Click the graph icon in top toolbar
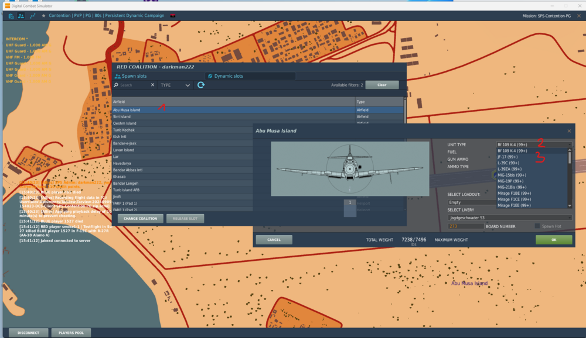 (x=33, y=16)
